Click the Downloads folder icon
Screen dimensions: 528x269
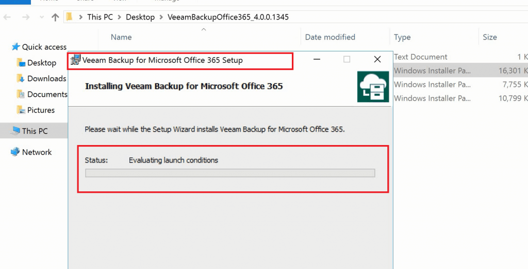click(21, 79)
